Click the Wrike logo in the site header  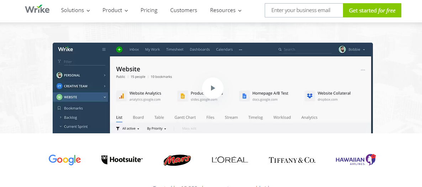pos(37,9)
